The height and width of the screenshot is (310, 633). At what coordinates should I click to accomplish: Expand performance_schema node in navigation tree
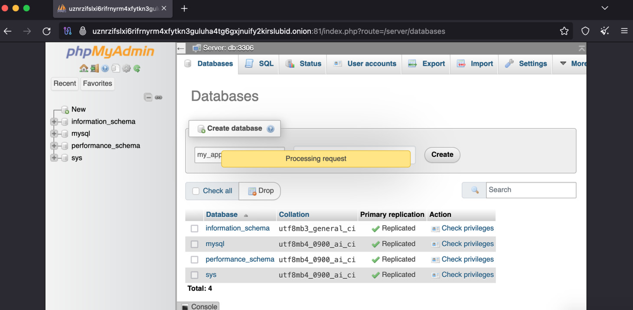click(x=54, y=146)
